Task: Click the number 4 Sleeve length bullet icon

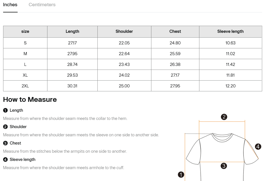Action: pos(5,160)
